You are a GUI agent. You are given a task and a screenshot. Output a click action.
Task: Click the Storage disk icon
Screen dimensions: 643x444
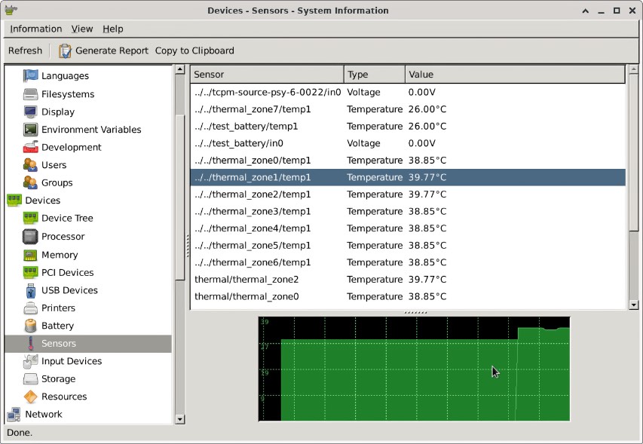pos(30,379)
